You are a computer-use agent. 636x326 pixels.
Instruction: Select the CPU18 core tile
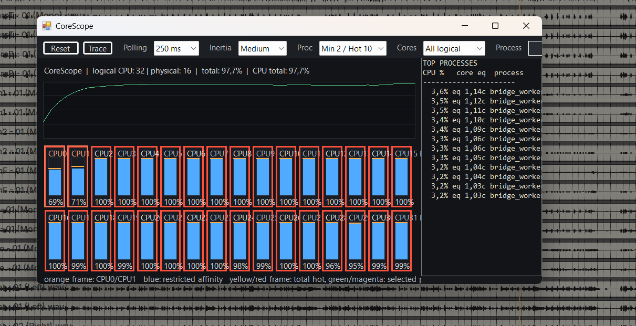click(x=101, y=240)
